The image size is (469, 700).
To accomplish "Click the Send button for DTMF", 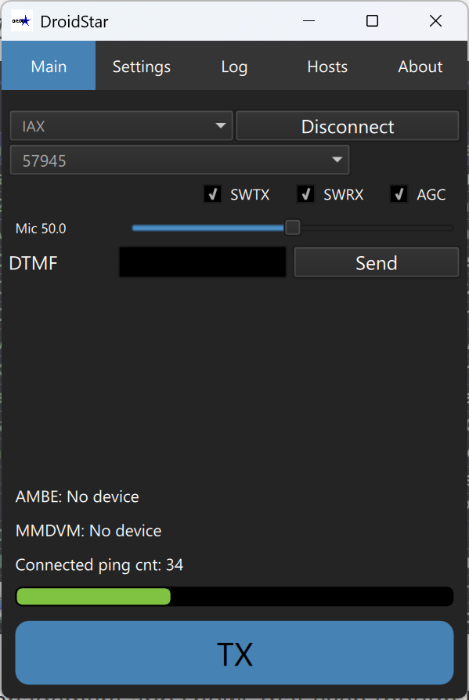I will (x=376, y=262).
